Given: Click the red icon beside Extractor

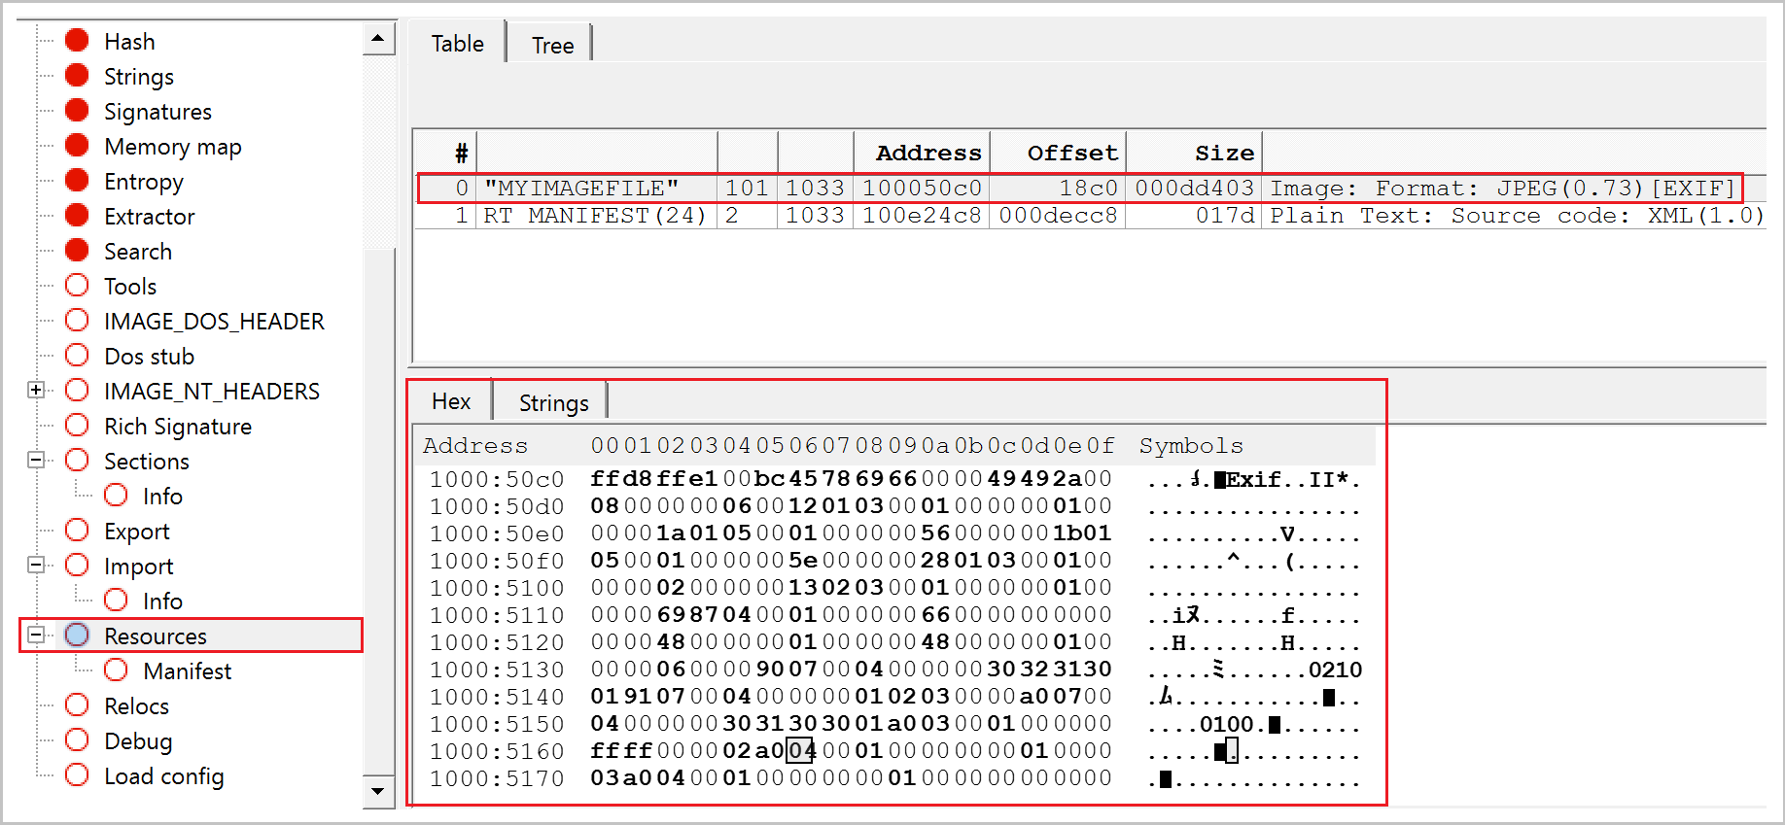Looking at the screenshot, I should pos(77,216).
